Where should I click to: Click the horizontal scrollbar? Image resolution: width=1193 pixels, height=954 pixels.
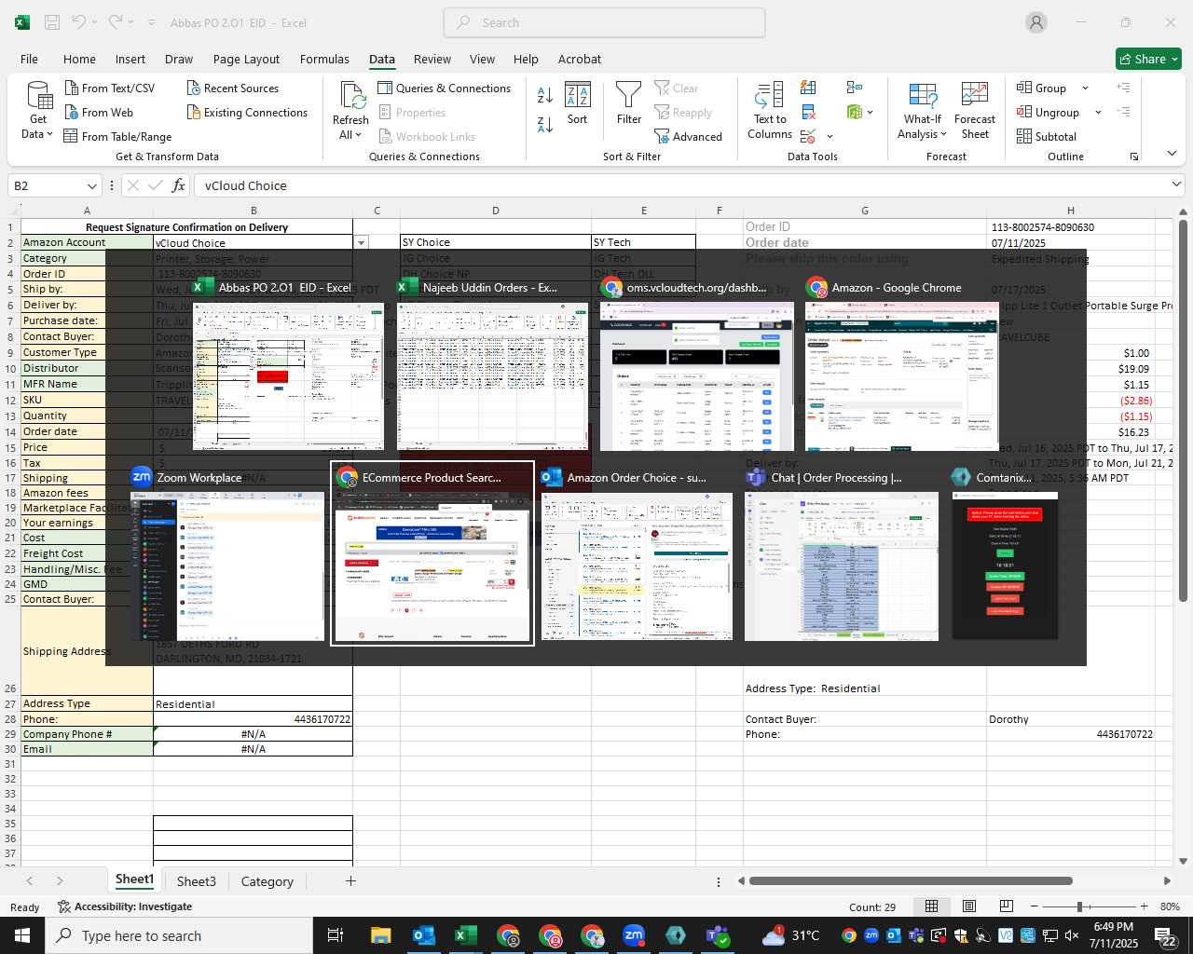click(x=911, y=880)
